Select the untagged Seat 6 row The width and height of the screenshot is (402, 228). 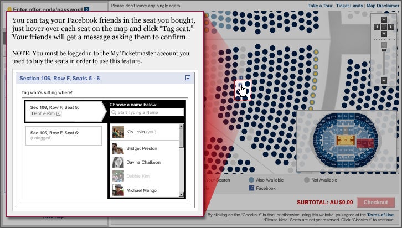[x=64, y=136]
